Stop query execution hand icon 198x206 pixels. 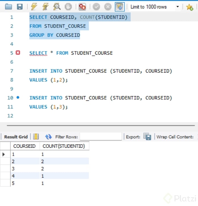68,7
